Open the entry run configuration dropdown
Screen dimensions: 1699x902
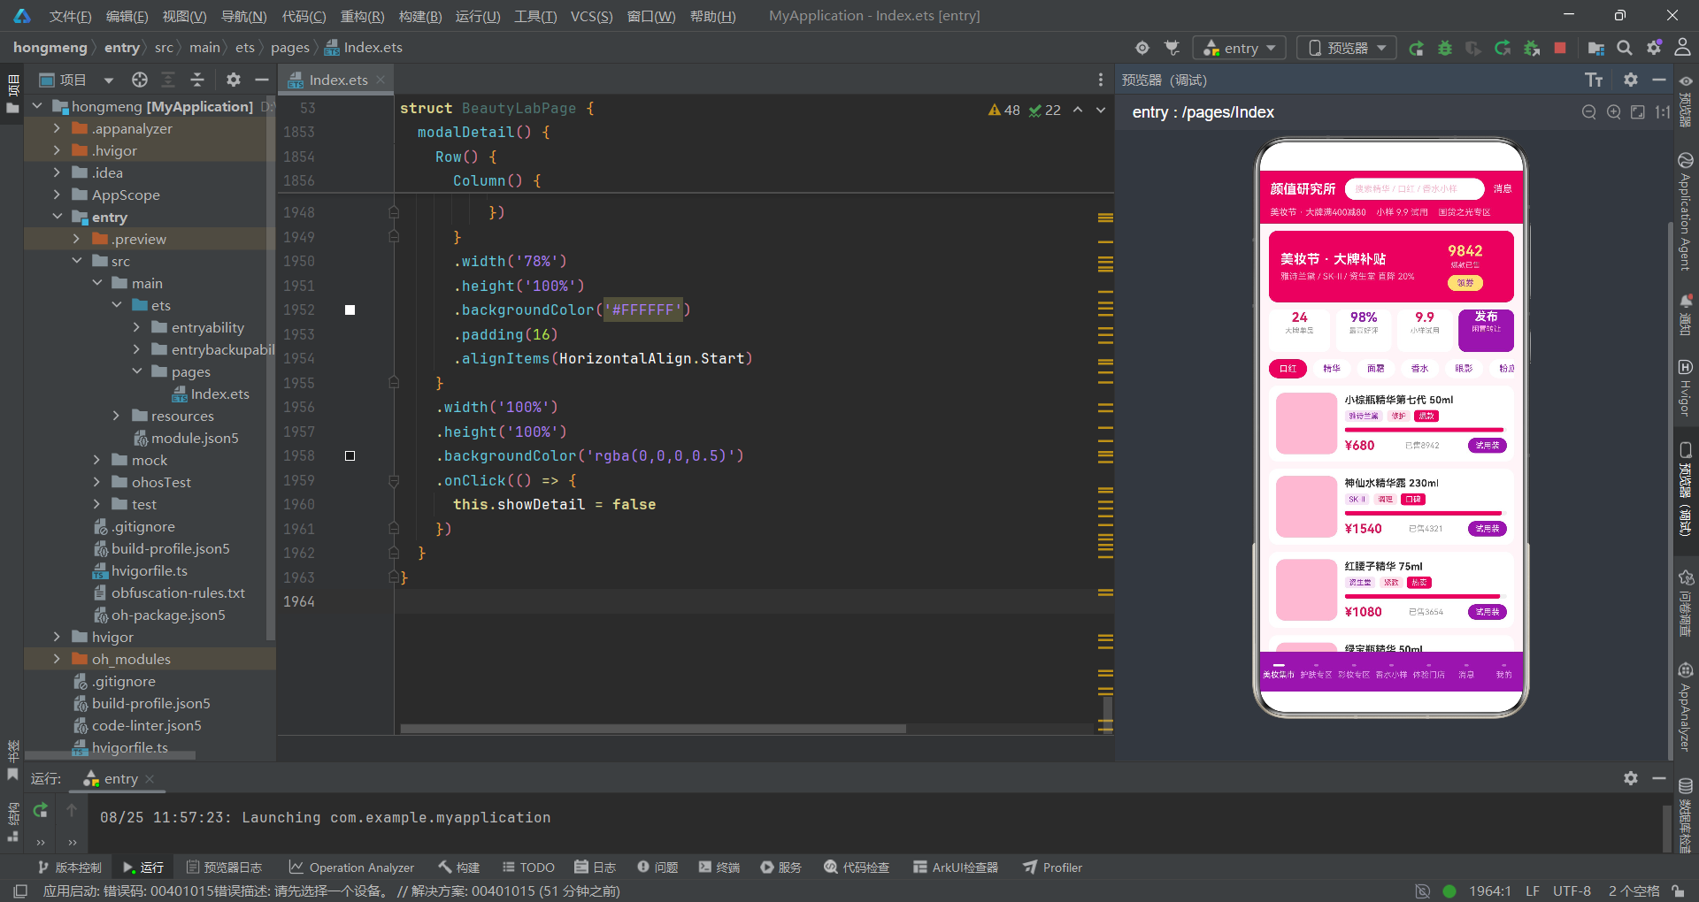1240,48
